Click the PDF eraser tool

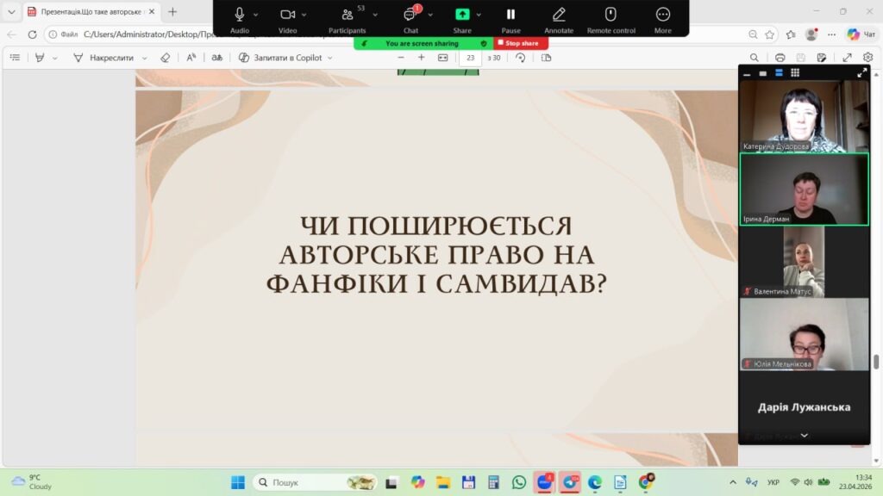pos(166,58)
